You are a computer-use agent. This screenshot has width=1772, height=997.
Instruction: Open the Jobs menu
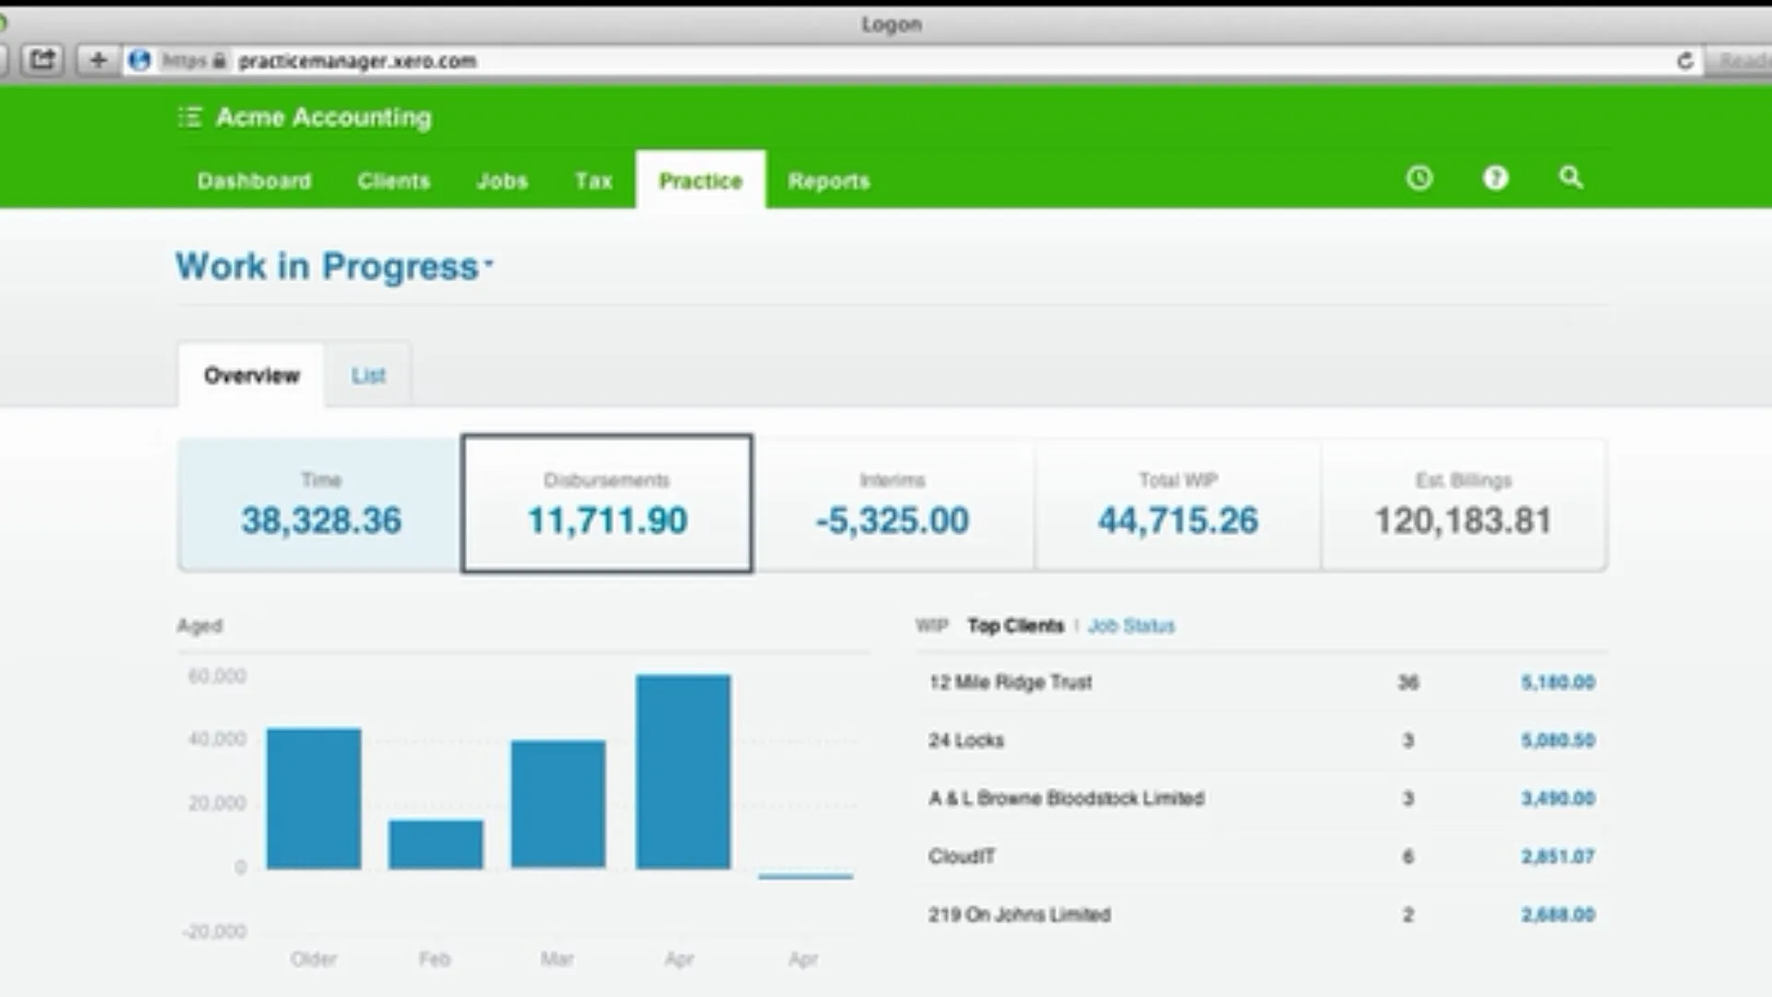click(502, 181)
